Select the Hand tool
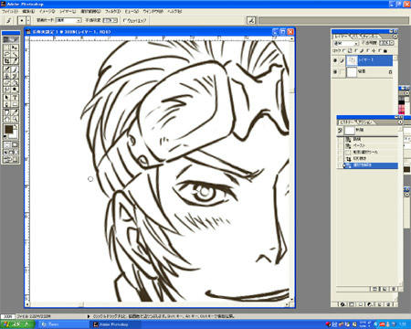Image resolution: width=411 pixels, height=329 pixels. [6, 119]
